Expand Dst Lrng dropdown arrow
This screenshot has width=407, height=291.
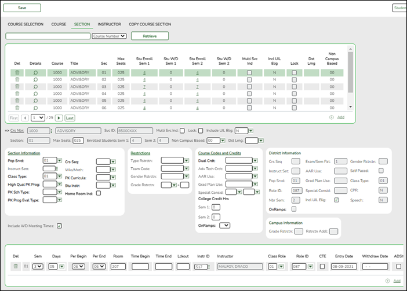click(x=261, y=141)
